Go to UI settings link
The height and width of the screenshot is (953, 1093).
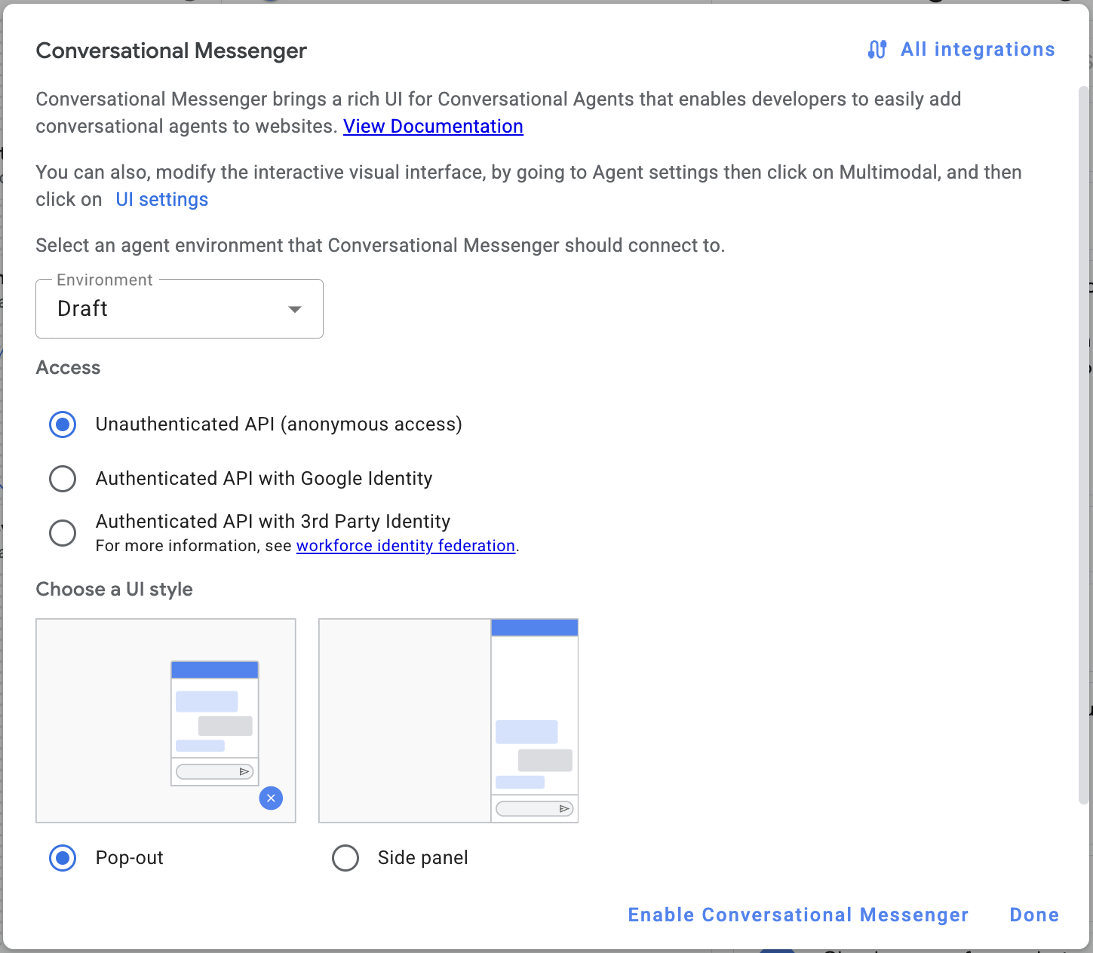(162, 200)
